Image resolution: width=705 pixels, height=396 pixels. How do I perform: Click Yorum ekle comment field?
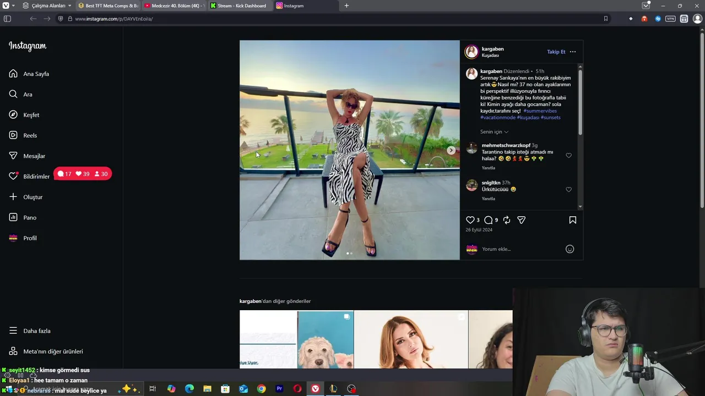click(x=520, y=249)
